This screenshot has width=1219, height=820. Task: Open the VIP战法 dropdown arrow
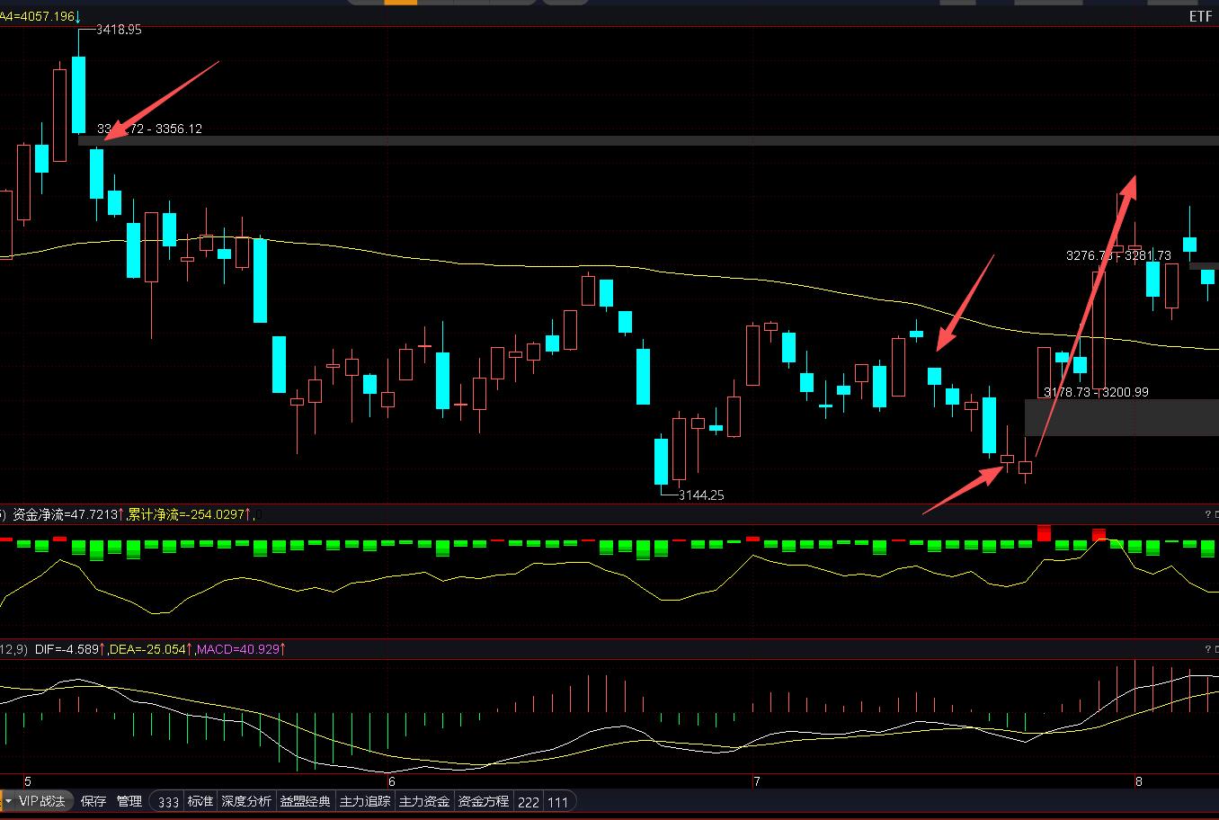click(x=8, y=801)
